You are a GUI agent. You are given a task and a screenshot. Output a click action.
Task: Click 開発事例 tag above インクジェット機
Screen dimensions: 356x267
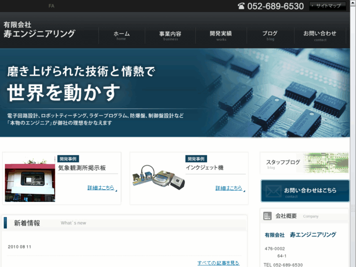[196, 159]
